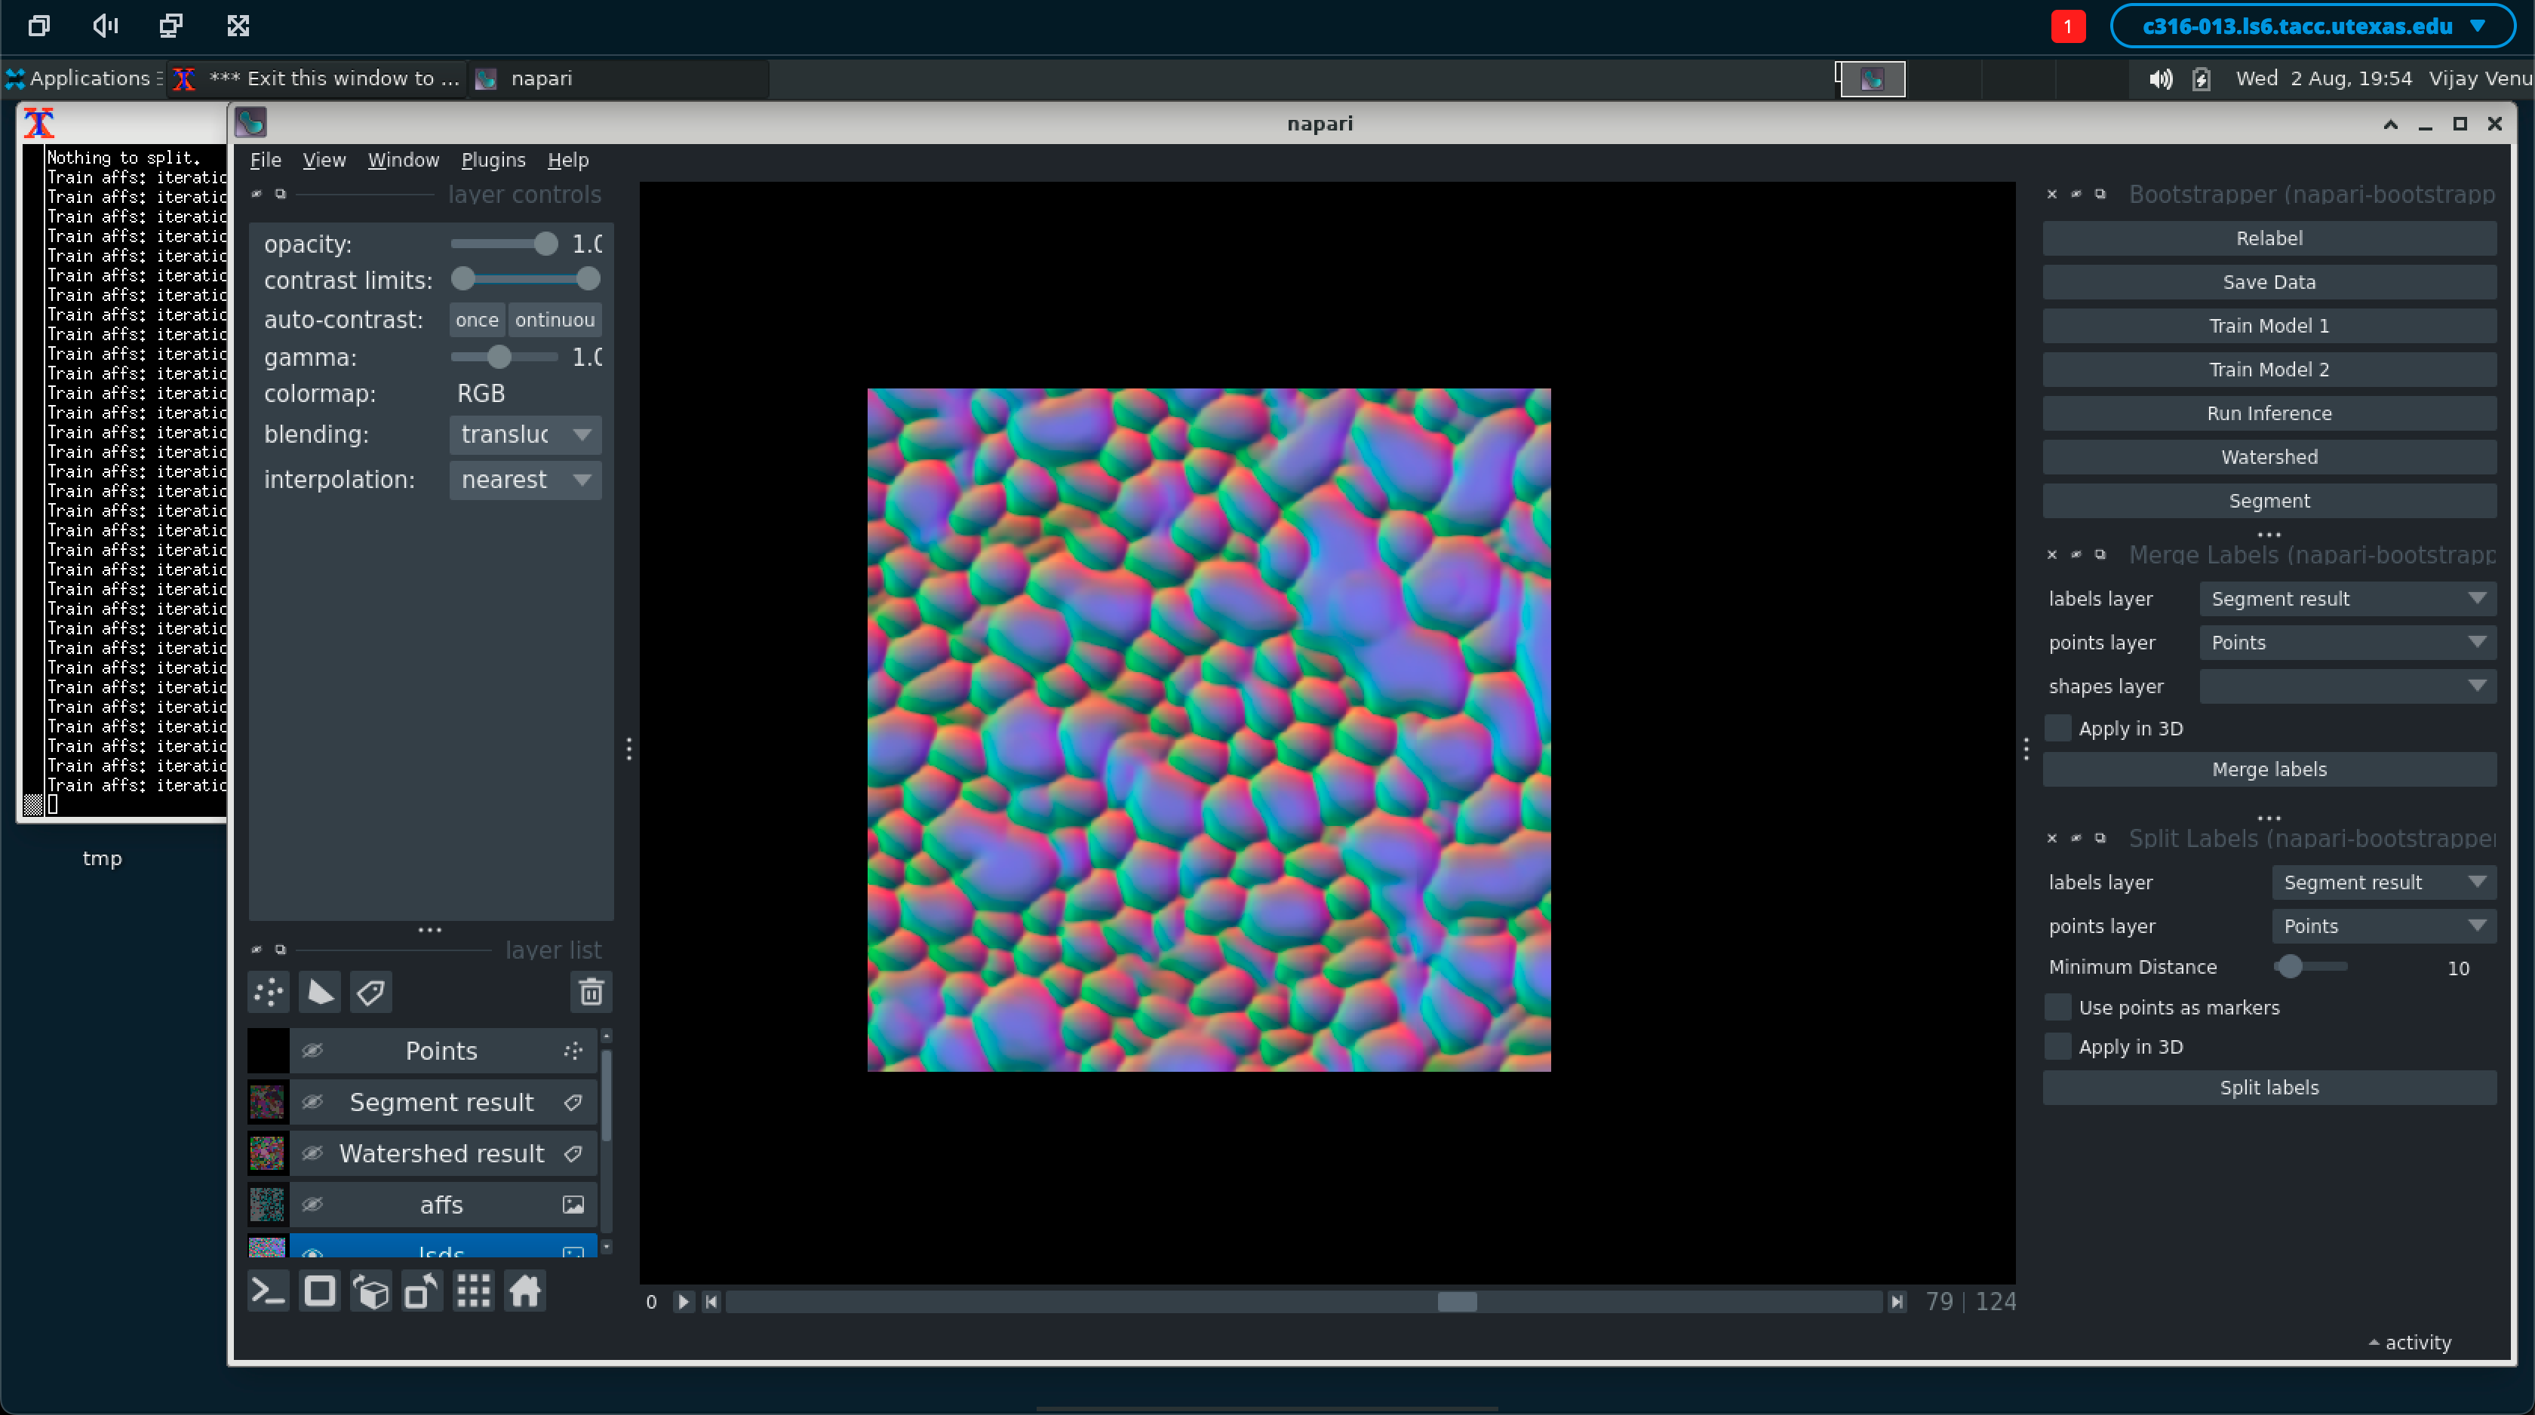2535x1415 pixels.
Task: Reset view with the home icon
Action: 524,1291
